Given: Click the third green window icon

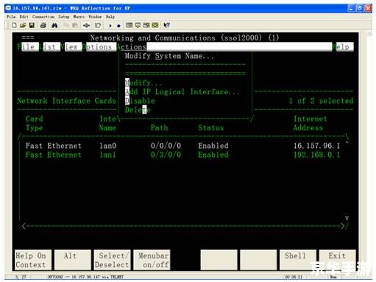Looking at the screenshot, I should click(146, 25).
